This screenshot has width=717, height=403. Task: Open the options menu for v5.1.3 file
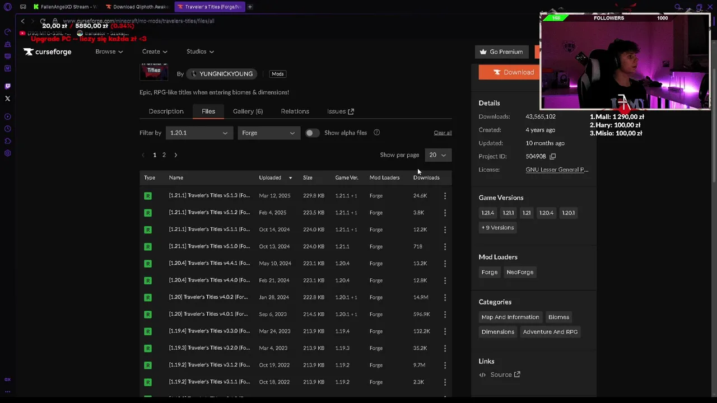tap(445, 196)
